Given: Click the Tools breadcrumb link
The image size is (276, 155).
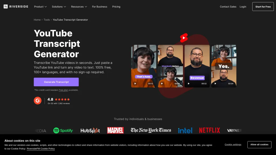Looking at the screenshot, I should tap(47, 20).
